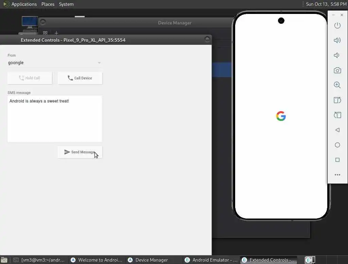Viewport: 348px width, 264px height.
Task: Switch to Welcome to Android taskbar item
Action: pos(97,260)
